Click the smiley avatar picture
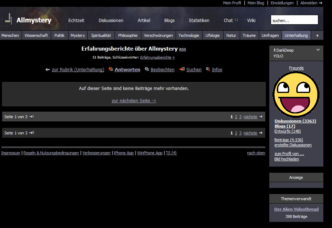The width and height of the screenshot is (332, 228). tap(296, 94)
